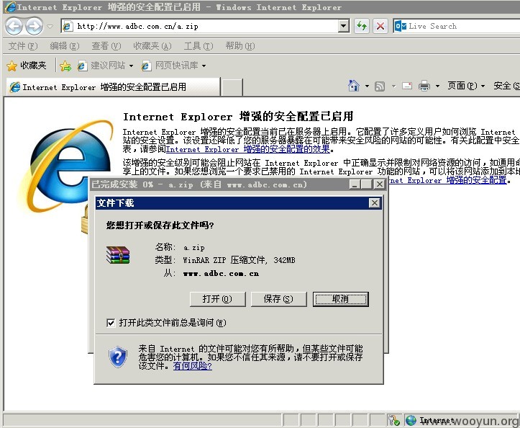Open the Internet Explorer 增强的安全配置的效果 link
This screenshot has height=428, width=520.
point(247,149)
